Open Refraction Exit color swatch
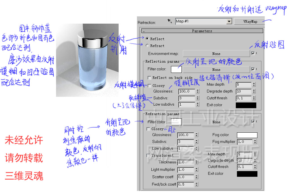 tap(247, 174)
